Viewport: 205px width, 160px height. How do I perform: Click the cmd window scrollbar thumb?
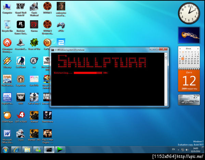point(166,58)
